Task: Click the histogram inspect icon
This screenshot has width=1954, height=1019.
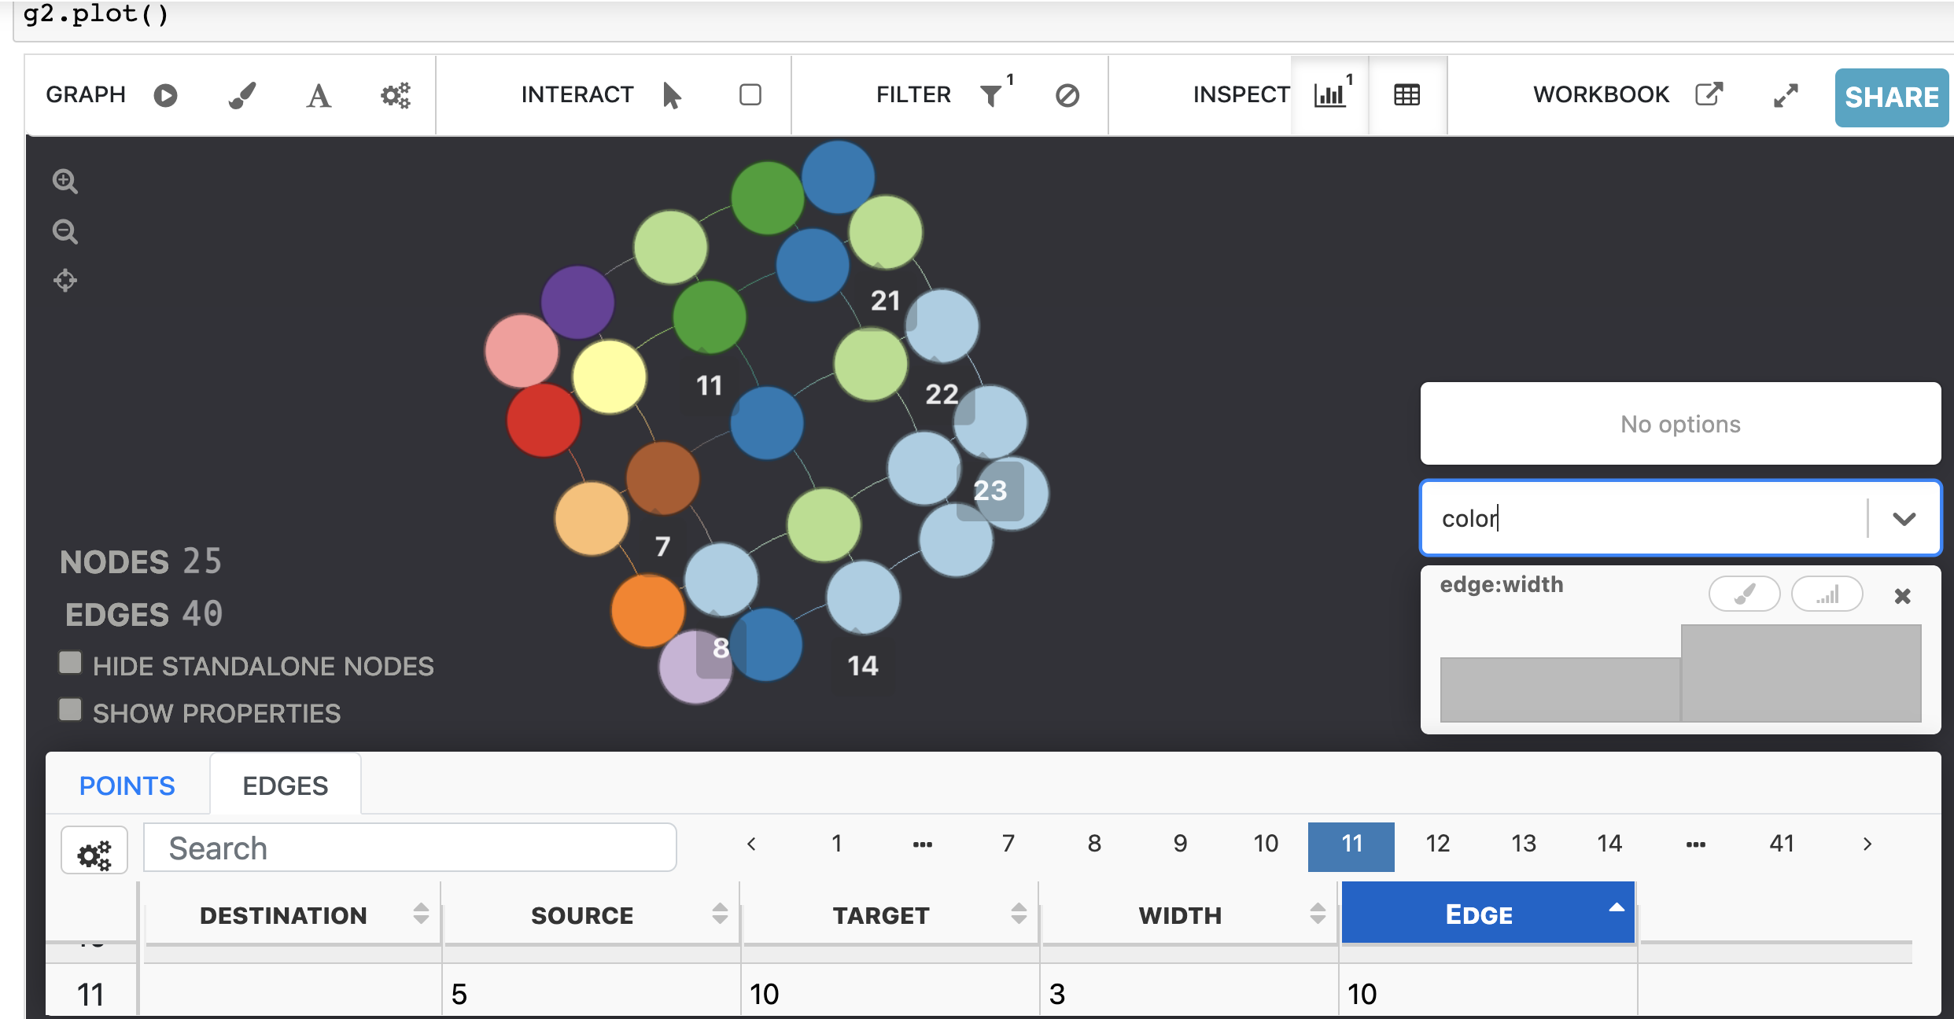Action: point(1329,95)
